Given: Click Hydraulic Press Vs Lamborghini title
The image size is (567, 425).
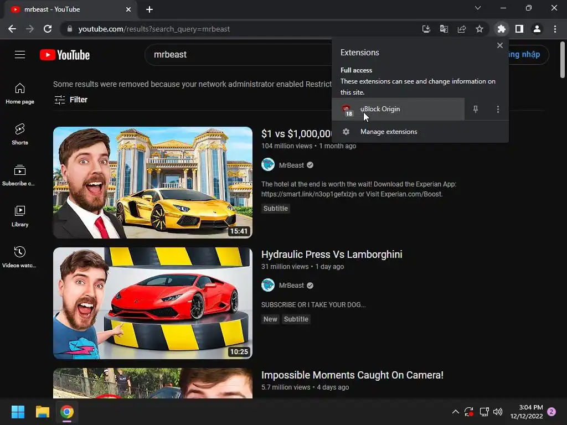Looking at the screenshot, I should tap(332, 255).
